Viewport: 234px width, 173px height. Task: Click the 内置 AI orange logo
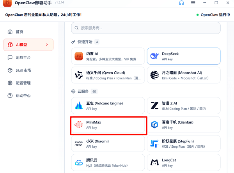79,56
